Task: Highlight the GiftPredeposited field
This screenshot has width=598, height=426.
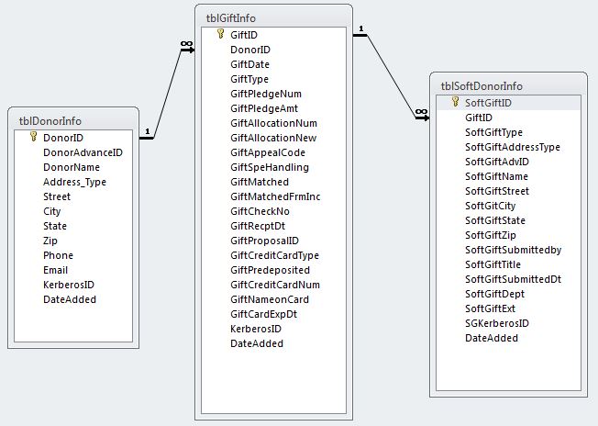Action: (273, 270)
